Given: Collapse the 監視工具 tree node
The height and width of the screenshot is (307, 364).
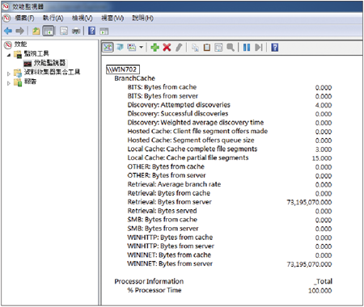Looking at the screenshot, I should 9,55.
